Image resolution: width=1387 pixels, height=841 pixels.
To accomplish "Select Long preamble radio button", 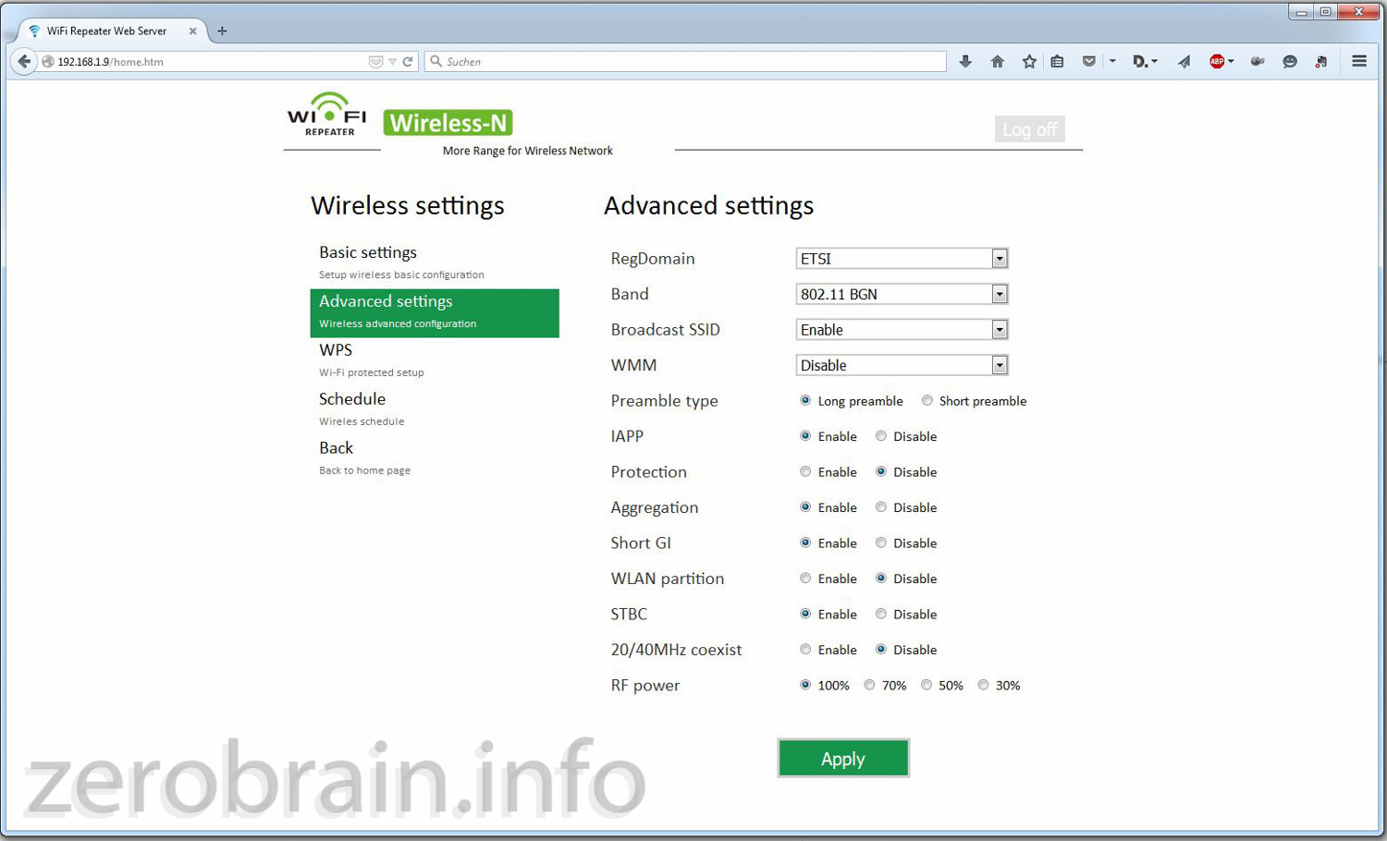I will 805,400.
